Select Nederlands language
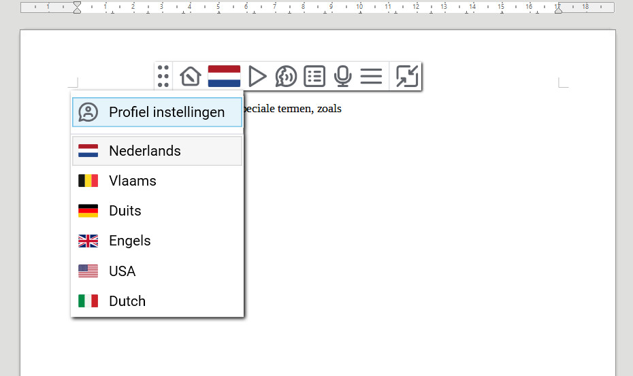Viewport: 633px width, 376px height. point(157,151)
